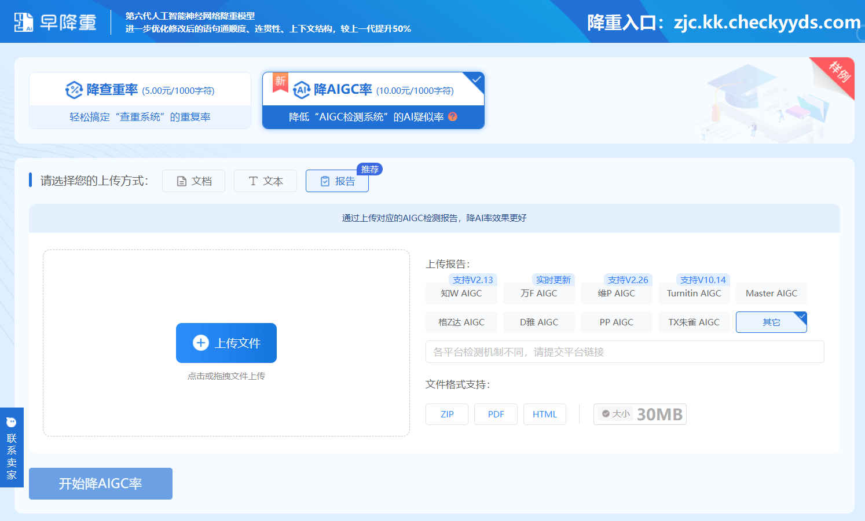Click the orange question mark help icon

[x=453, y=116]
